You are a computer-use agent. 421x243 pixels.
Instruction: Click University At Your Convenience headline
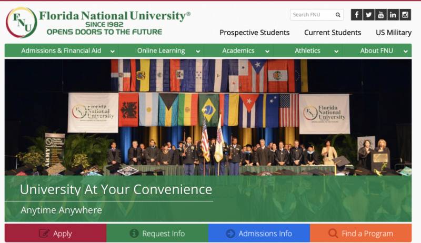click(116, 190)
